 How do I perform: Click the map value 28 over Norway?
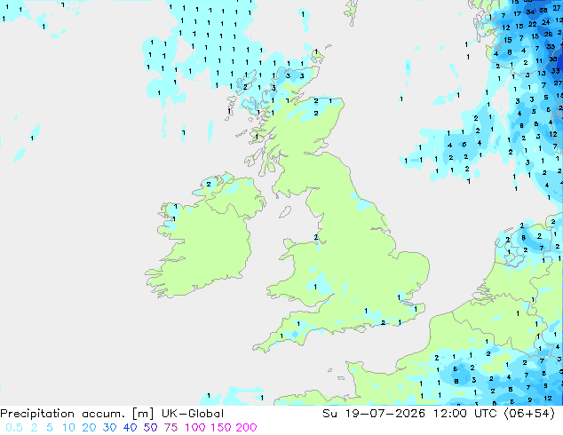(x=548, y=35)
